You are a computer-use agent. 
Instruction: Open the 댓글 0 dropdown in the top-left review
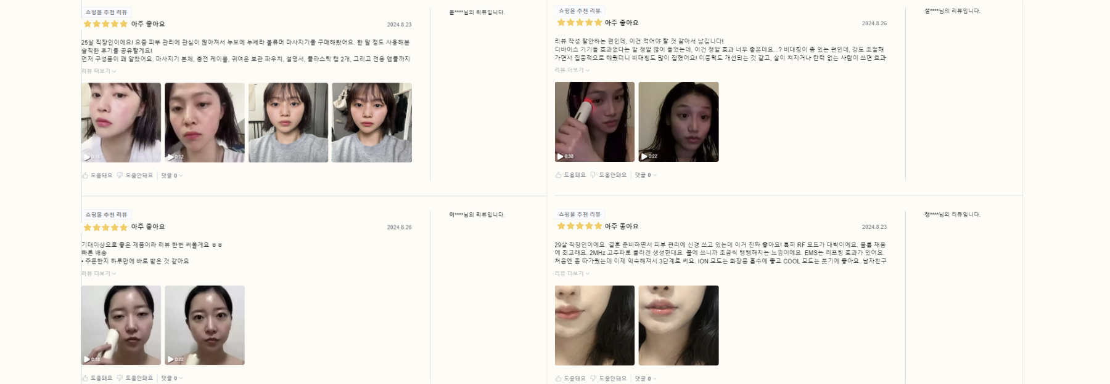172,175
